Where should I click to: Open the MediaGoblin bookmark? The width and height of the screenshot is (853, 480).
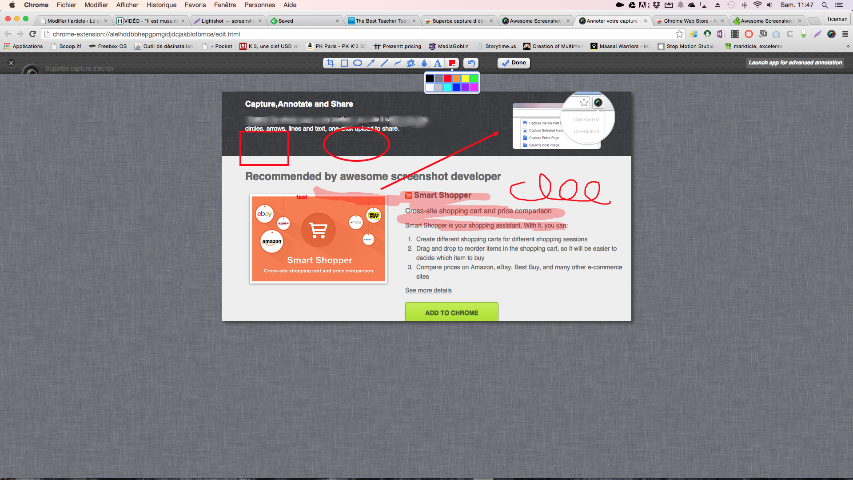449,46
